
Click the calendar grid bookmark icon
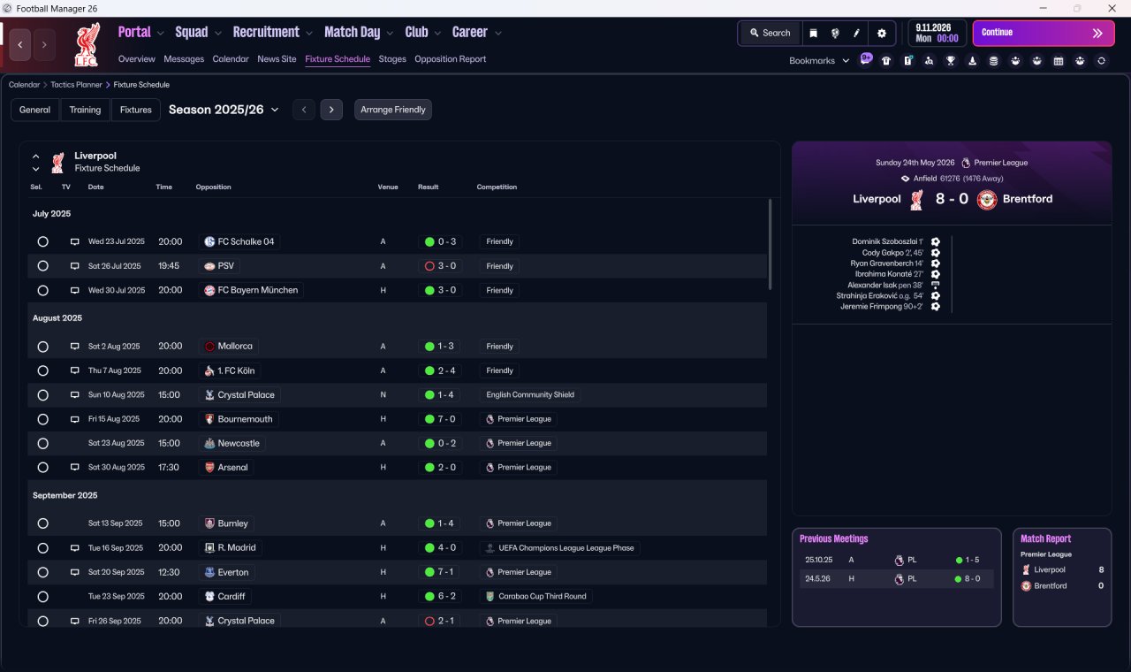1059,61
